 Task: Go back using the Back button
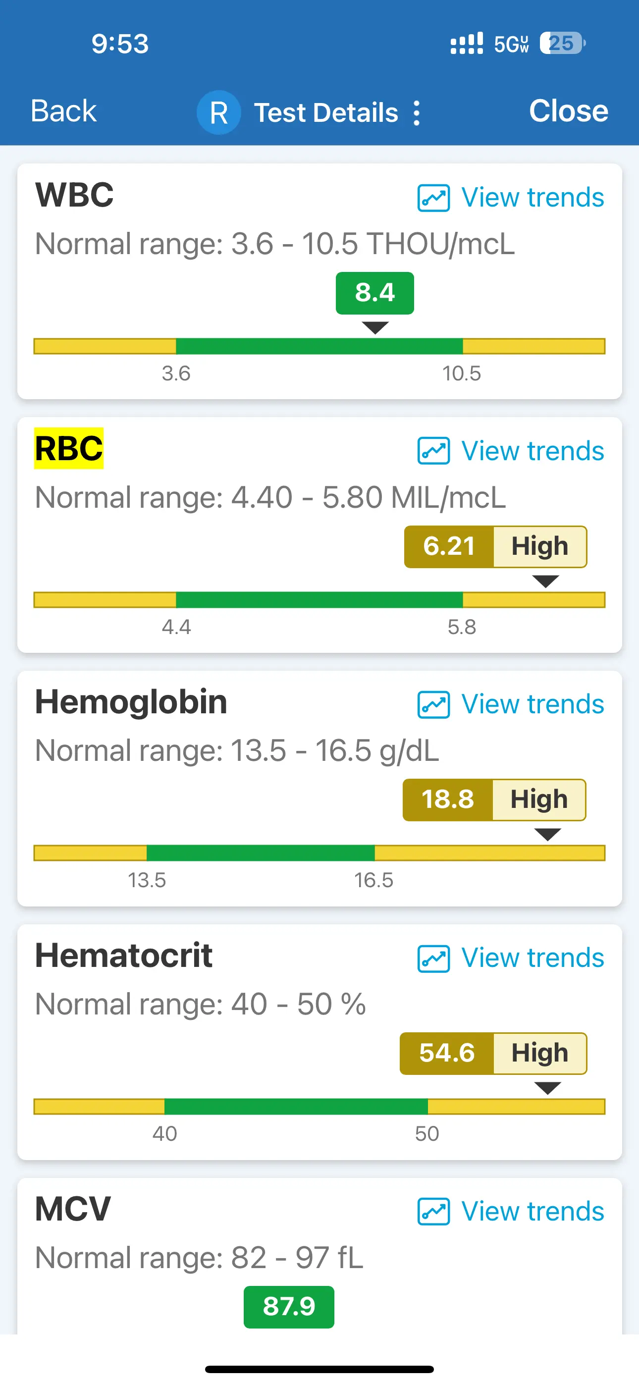tap(63, 111)
